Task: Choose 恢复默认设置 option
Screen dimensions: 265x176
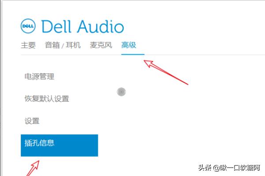Action: click(47, 99)
